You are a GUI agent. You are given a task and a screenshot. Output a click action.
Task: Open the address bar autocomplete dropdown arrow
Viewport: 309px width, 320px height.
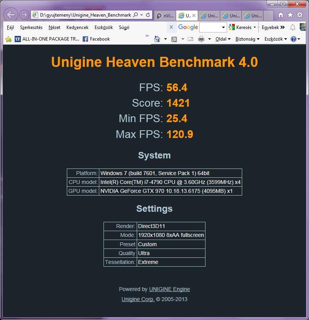141,15
